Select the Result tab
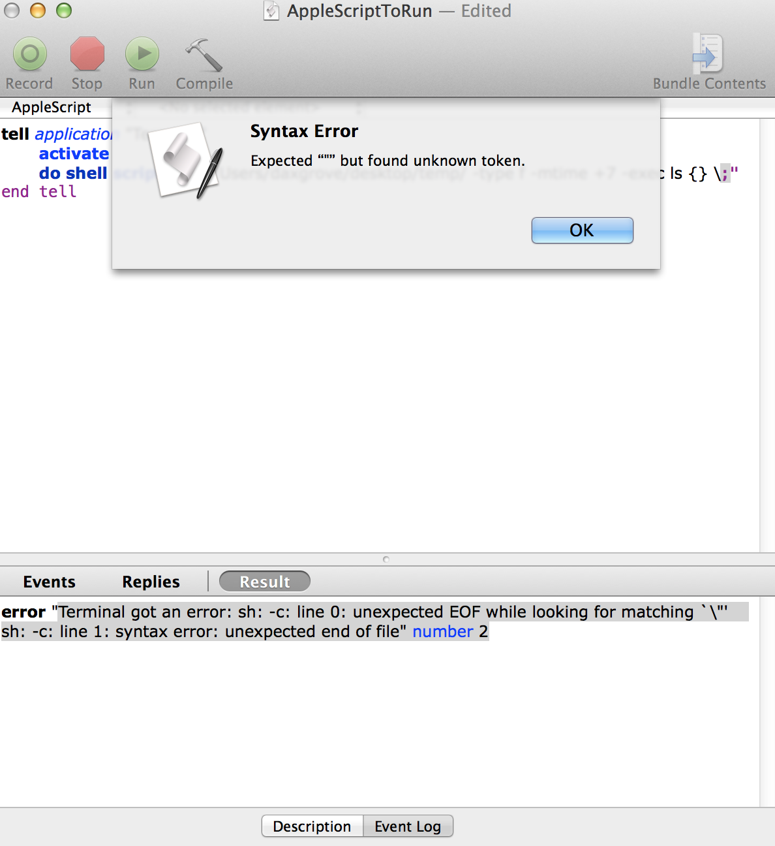Image resolution: width=775 pixels, height=846 pixels. point(265,582)
